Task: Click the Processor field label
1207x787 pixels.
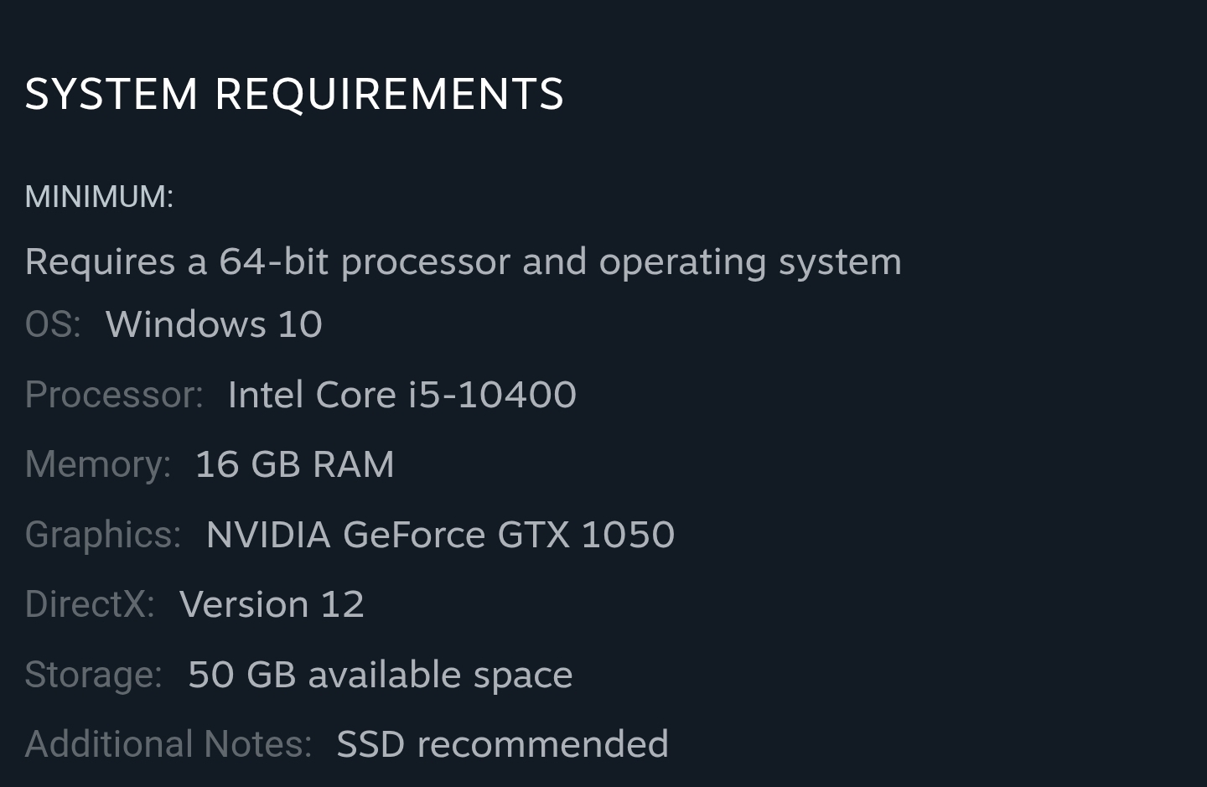Action: click(x=114, y=395)
